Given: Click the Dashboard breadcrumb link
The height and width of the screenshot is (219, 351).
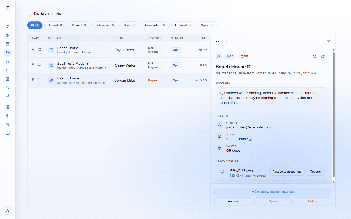Looking at the screenshot, I should [42, 14].
